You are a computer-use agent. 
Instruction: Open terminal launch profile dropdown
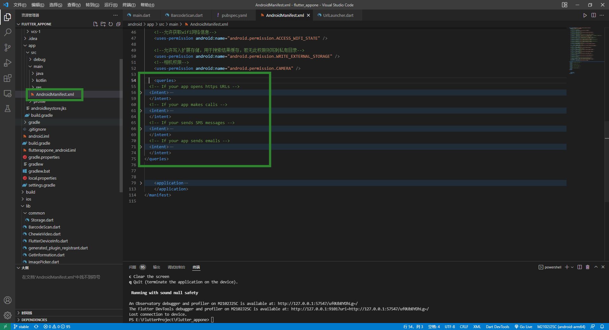coord(572,267)
